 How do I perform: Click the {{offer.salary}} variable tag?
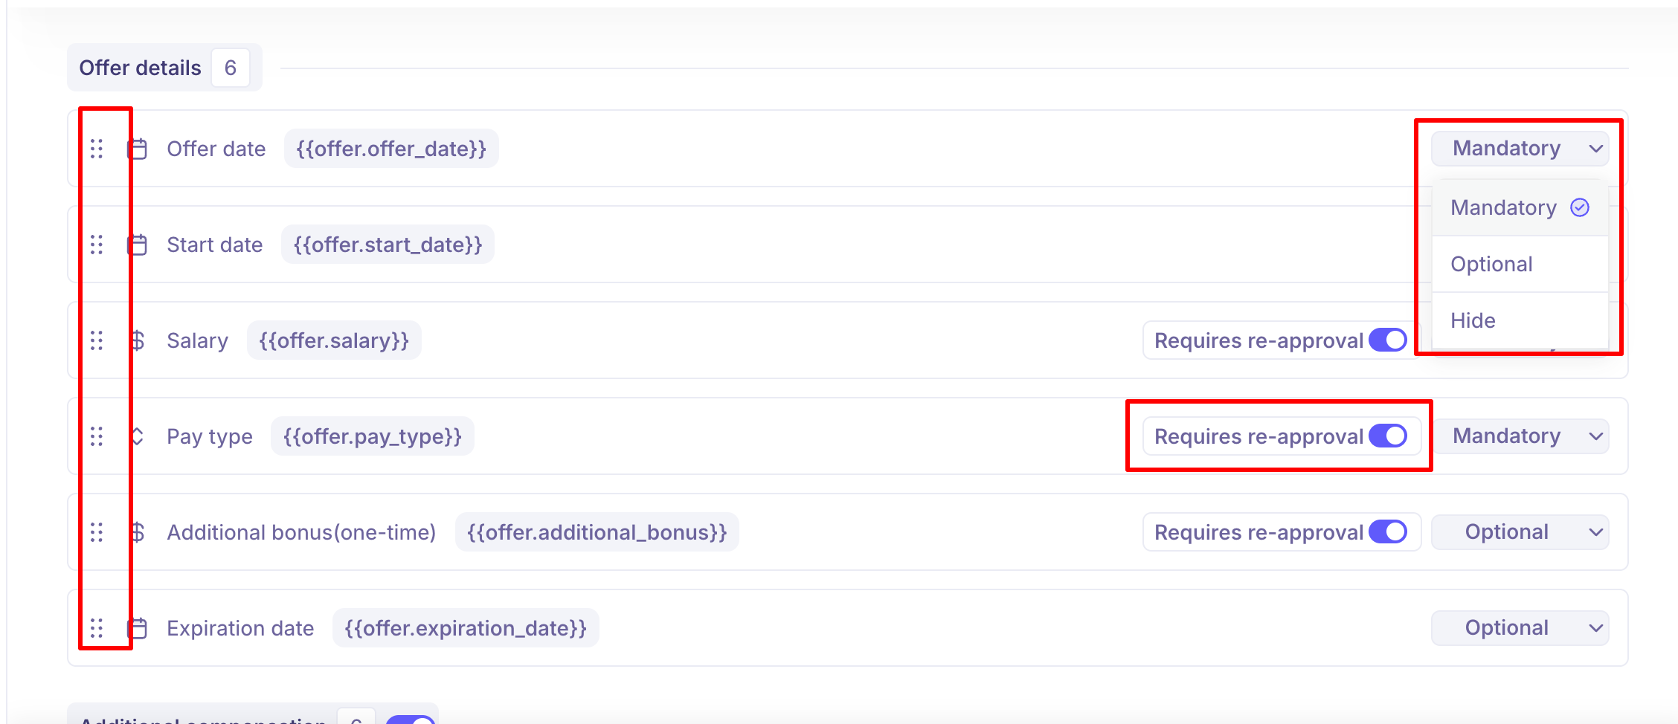coord(334,340)
